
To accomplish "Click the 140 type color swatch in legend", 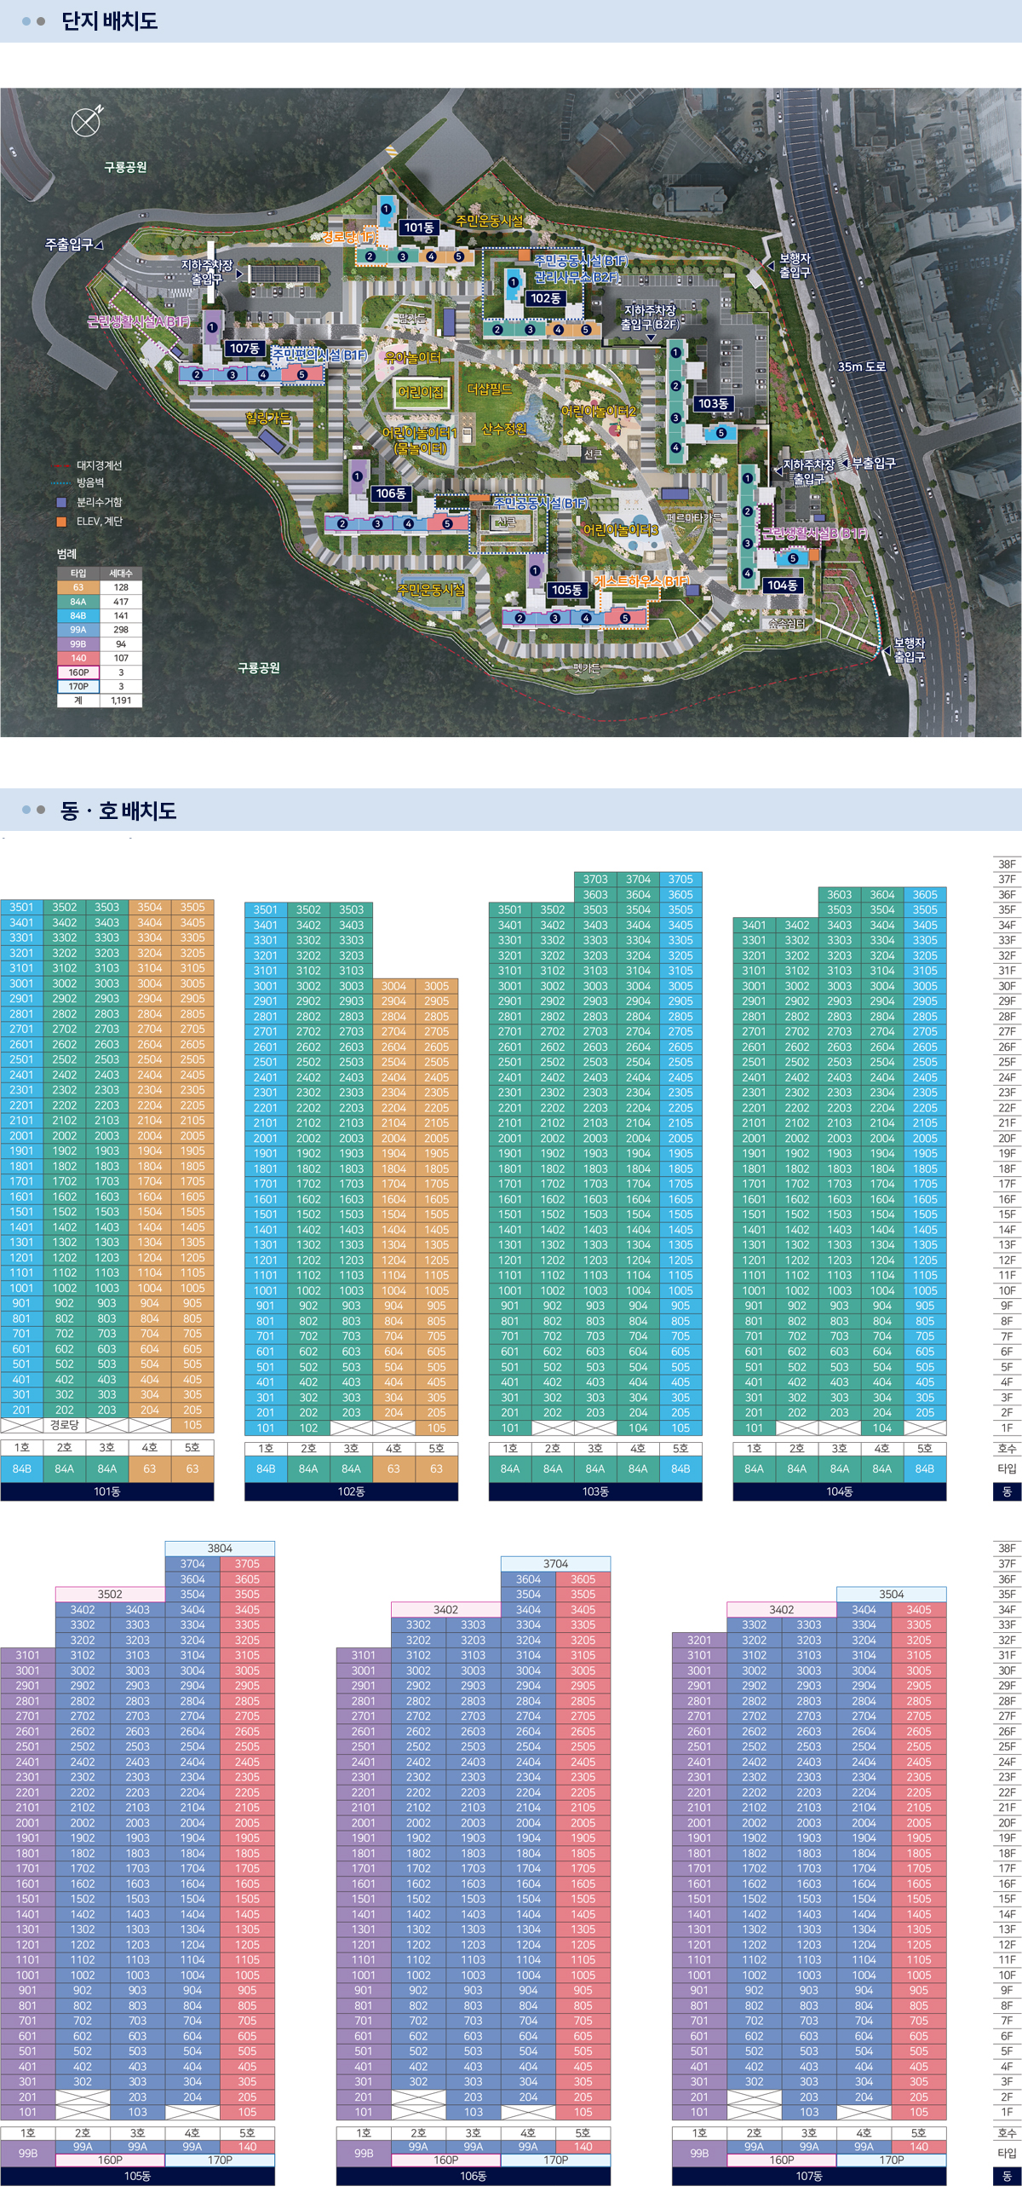I will 78,658.
